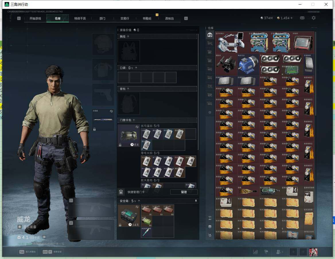Screen dimensions: 335x259
Task: Select the red-framed tablet item in warehouse
Action: (x=303, y=42)
